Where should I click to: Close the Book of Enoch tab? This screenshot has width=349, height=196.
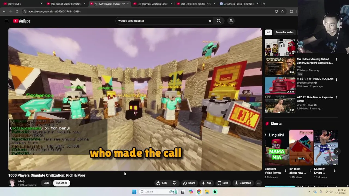tap(85, 4)
